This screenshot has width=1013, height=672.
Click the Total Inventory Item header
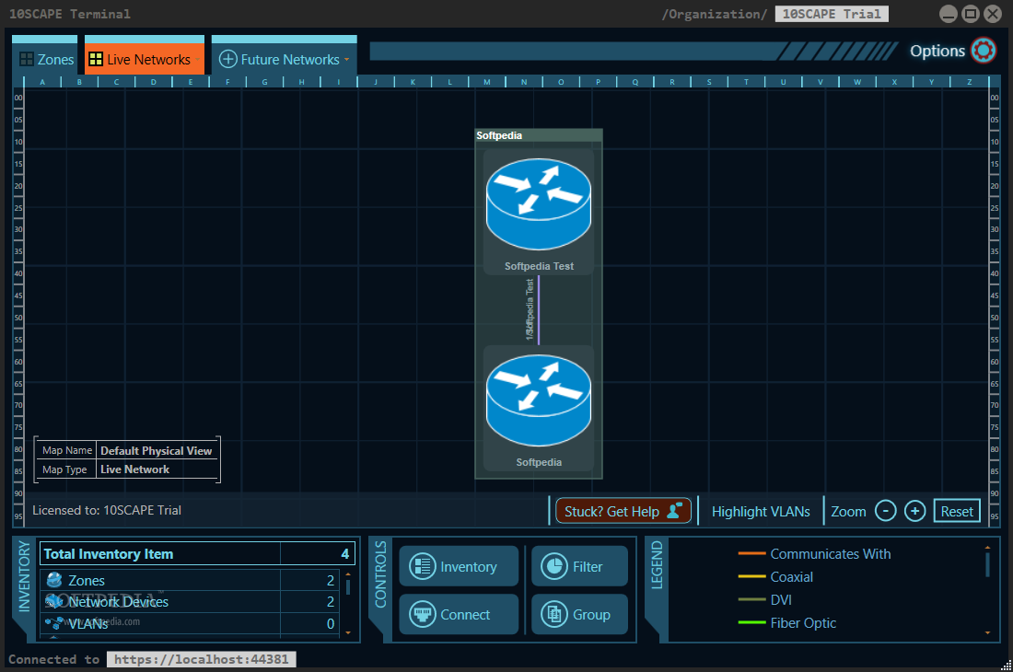coord(198,554)
